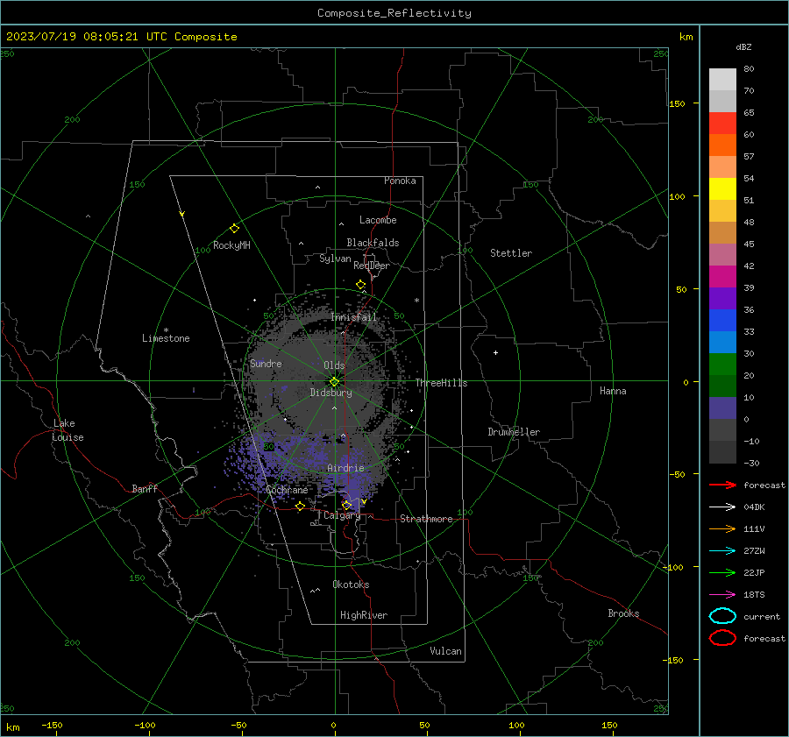Screen dimensions: 789x737
Task: Click the yellow diamond marker at radar center
Action: tap(335, 382)
